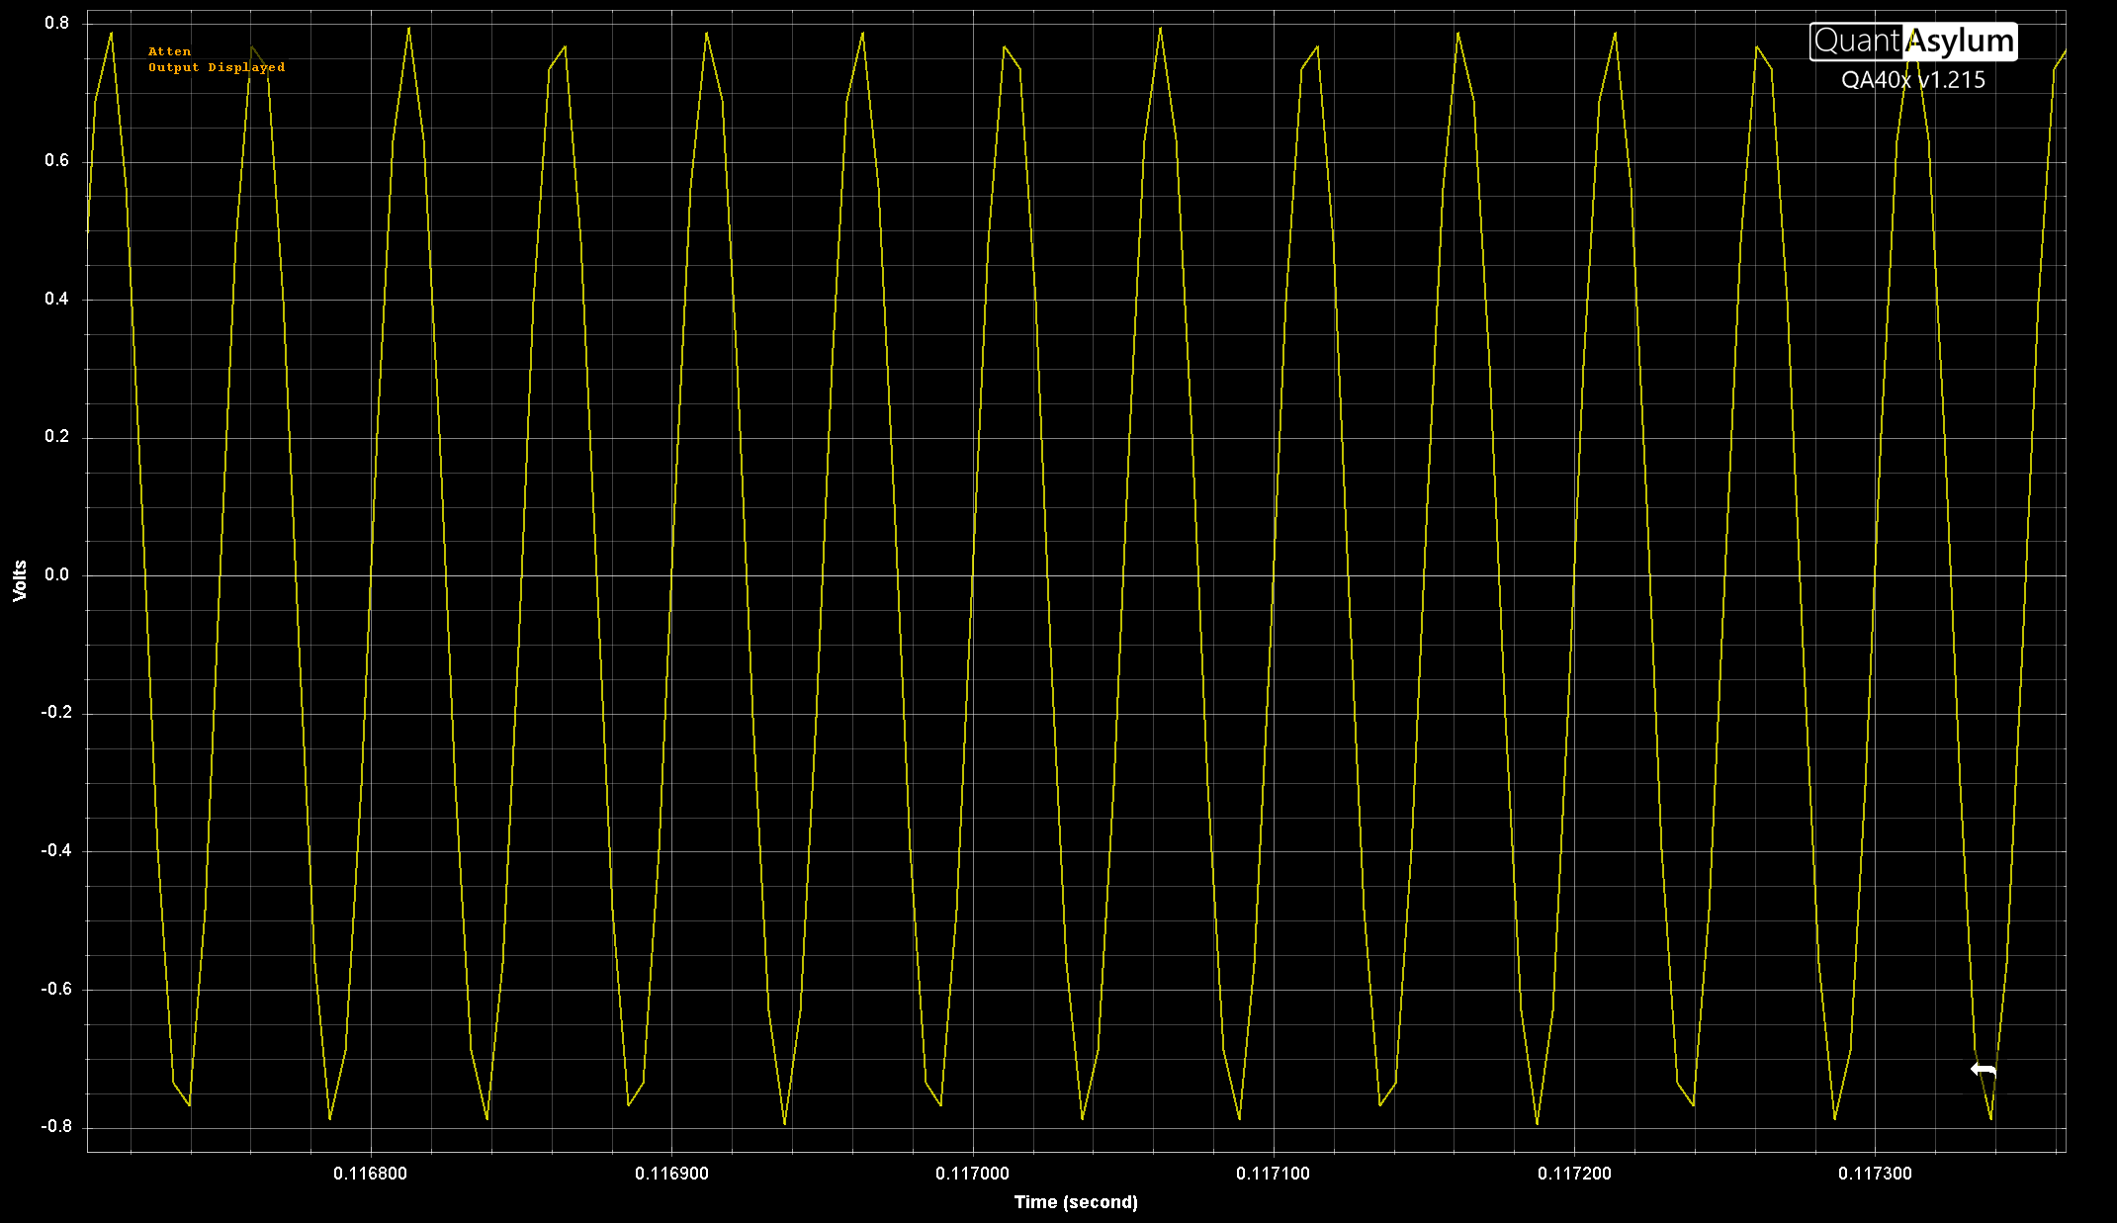Image resolution: width=2117 pixels, height=1223 pixels.
Task: Click the white undo-zoom arrow icon
Action: pos(1983,1070)
